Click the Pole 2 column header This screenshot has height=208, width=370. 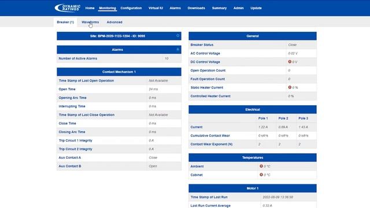(283, 118)
